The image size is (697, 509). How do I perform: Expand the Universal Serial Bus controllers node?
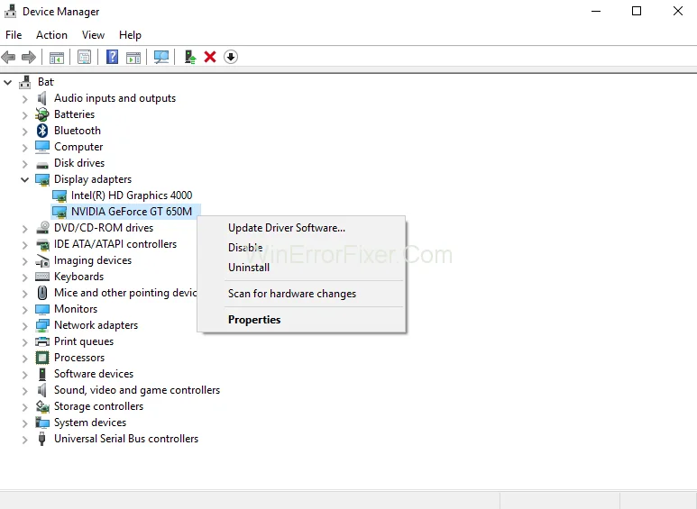[25, 439]
